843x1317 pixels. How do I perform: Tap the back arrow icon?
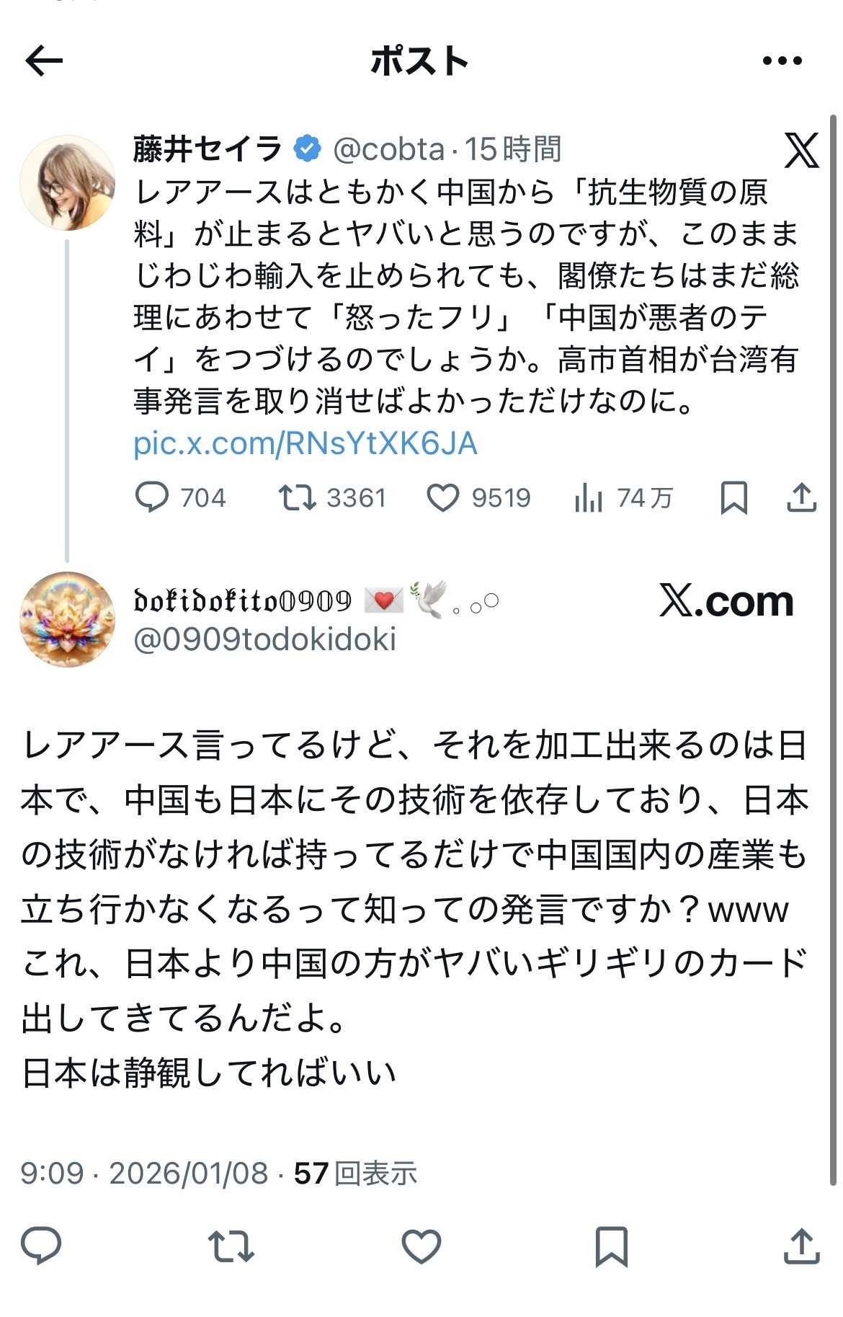coord(44,61)
